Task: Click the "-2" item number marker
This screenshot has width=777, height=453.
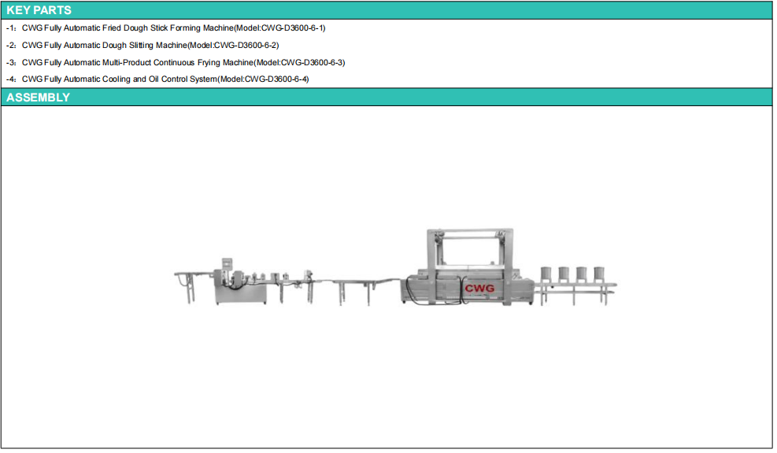Action: coord(10,45)
